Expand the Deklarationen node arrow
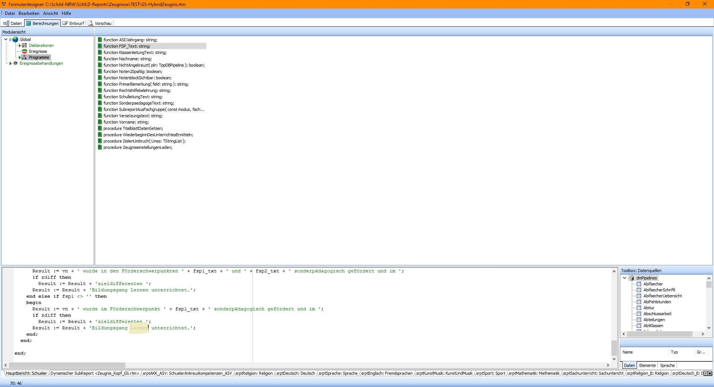The width and height of the screenshot is (714, 387). click(20, 45)
